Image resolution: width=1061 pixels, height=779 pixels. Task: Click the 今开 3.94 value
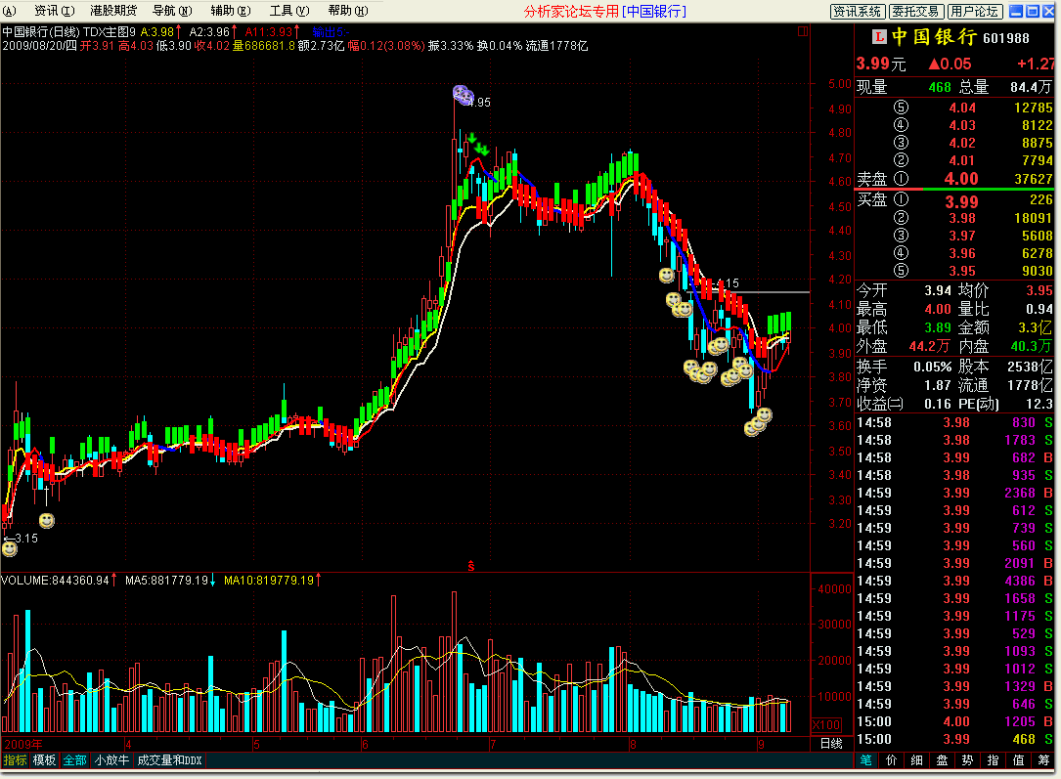(x=938, y=290)
